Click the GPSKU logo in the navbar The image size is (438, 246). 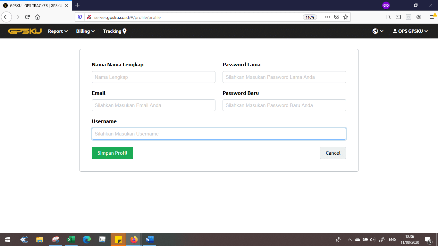[25, 31]
